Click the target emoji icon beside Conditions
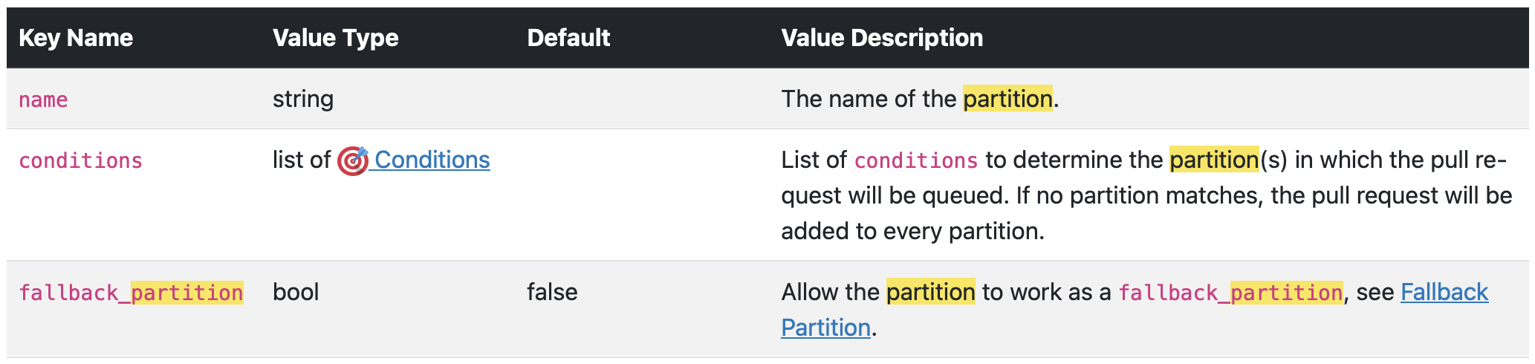1535x364 pixels. pos(352,160)
